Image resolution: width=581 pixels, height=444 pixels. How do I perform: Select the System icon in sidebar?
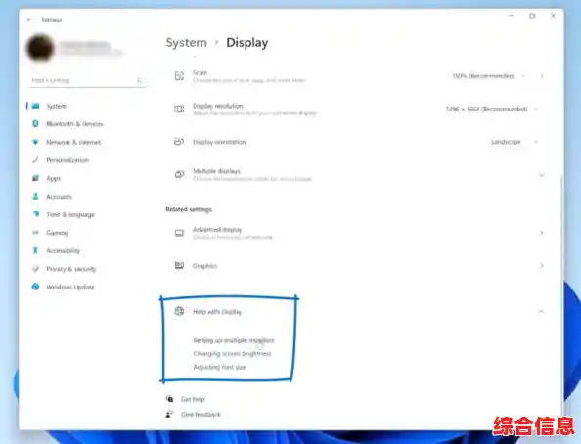pos(35,106)
